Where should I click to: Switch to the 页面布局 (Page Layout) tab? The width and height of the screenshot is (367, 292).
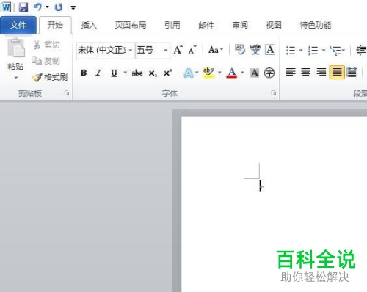131,25
